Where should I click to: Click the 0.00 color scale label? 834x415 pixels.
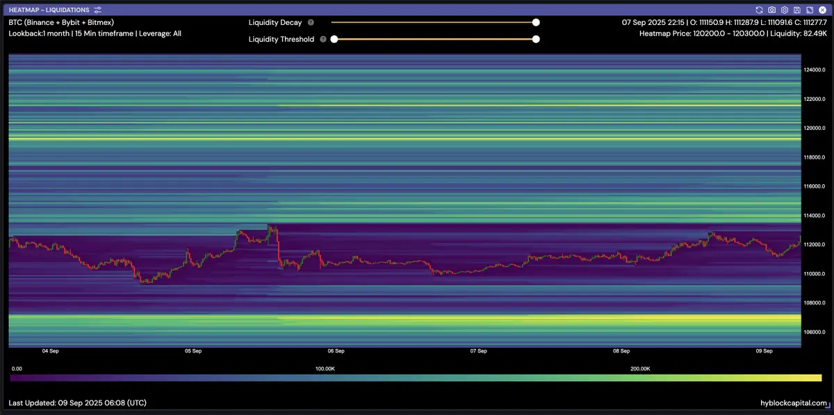tap(17, 368)
